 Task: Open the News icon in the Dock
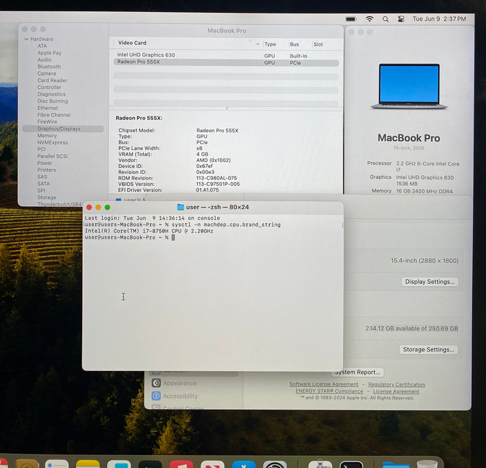click(213, 464)
